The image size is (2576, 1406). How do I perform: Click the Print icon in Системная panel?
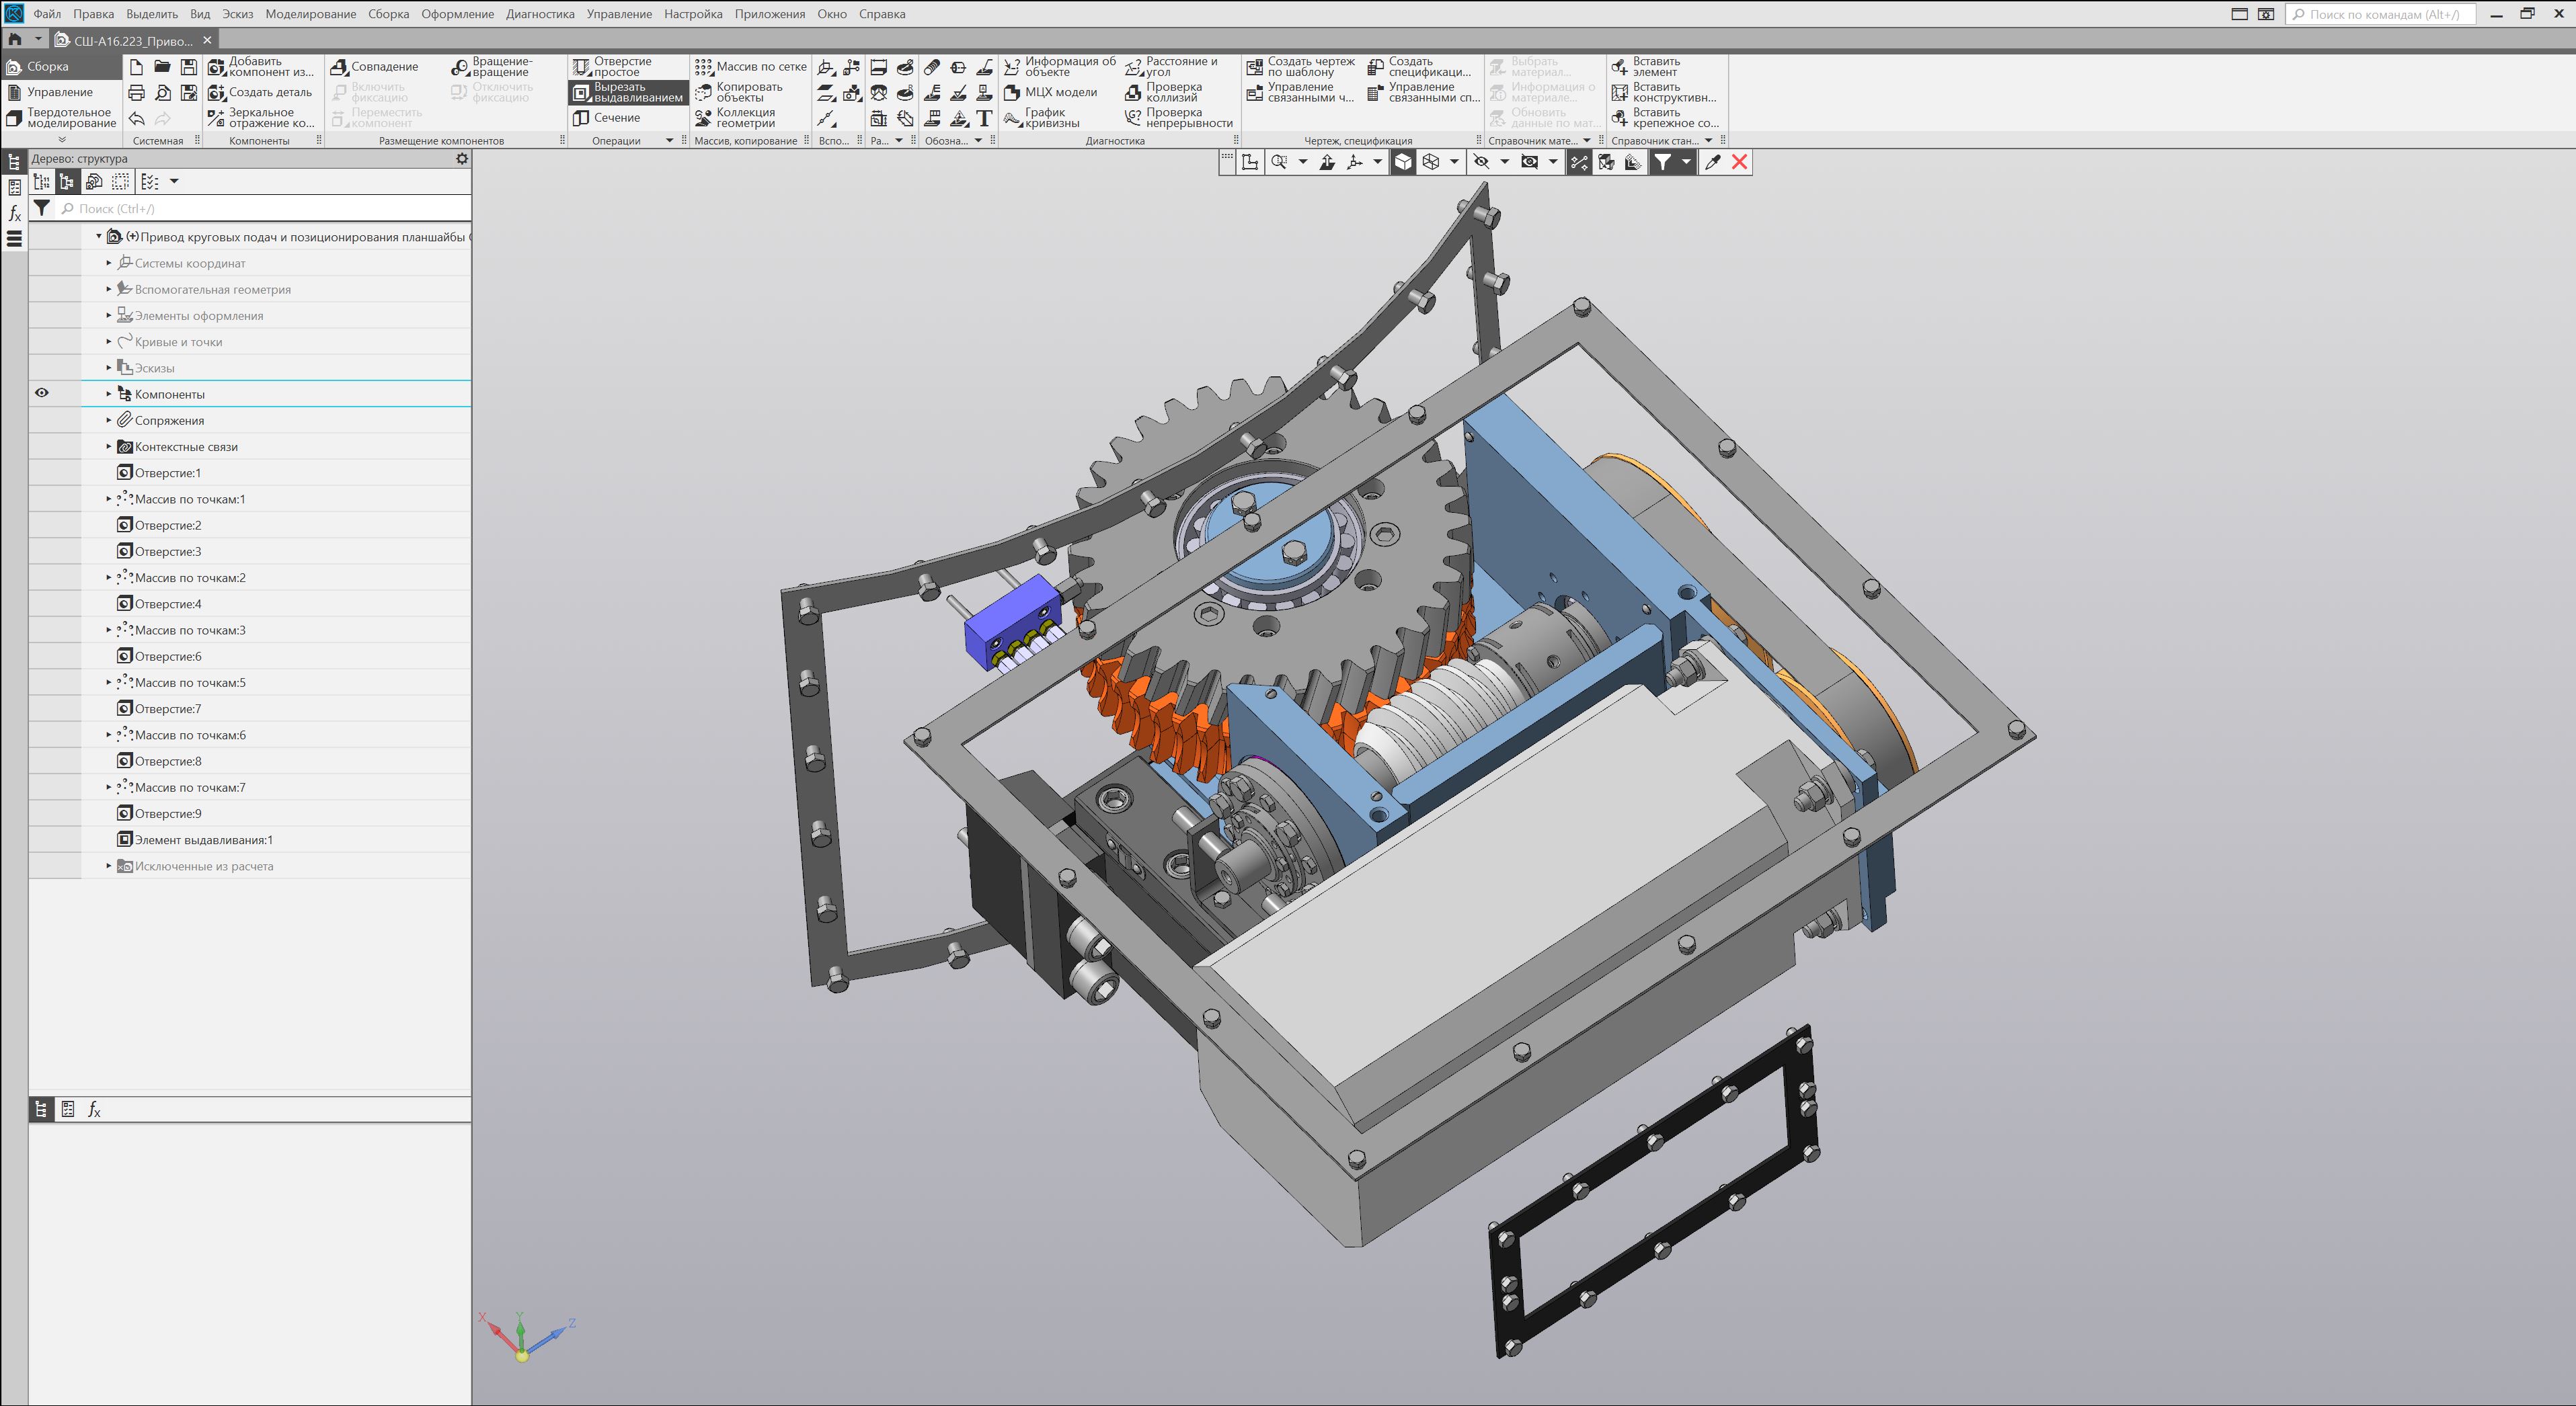coord(137,93)
